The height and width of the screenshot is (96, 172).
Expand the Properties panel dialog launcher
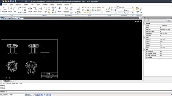pyautogui.click(x=133, y=15)
